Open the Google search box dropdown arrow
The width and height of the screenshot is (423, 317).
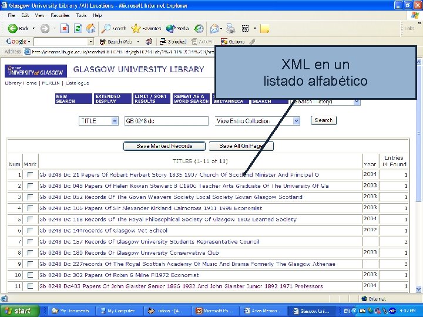(x=90, y=42)
